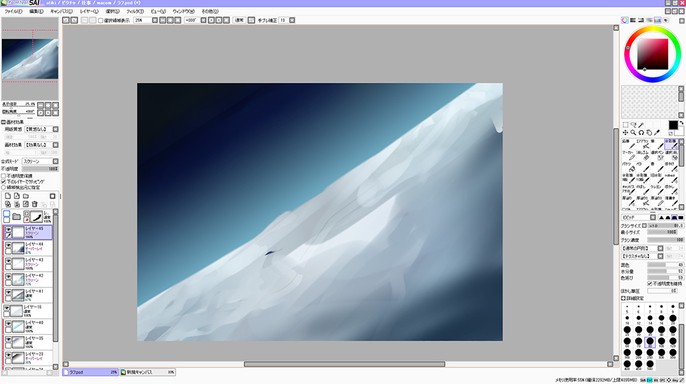Hide レイヤー45 with eye icon

point(8,229)
